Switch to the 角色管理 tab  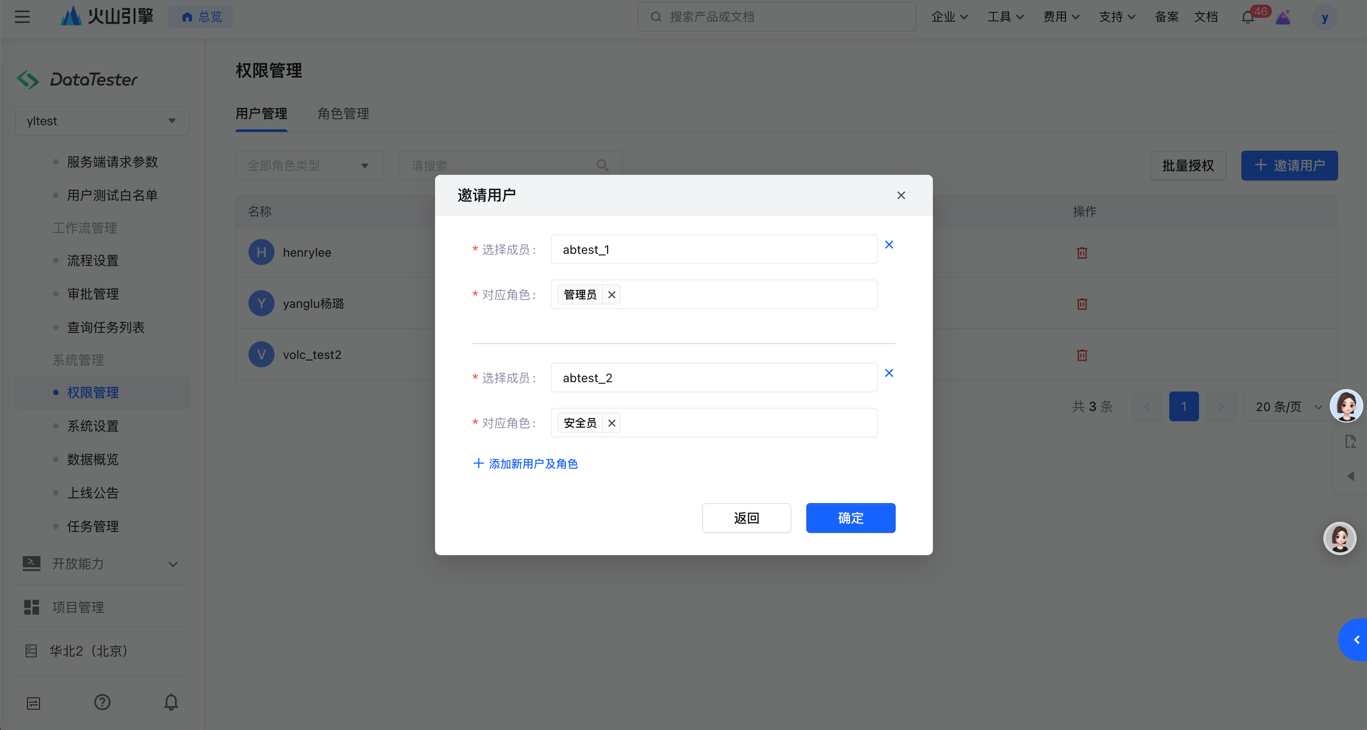(x=343, y=113)
